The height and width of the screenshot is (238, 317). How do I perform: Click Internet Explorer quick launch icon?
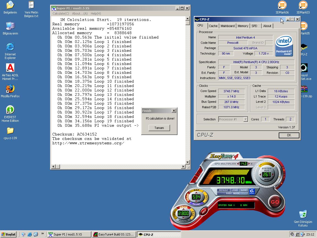30,234
